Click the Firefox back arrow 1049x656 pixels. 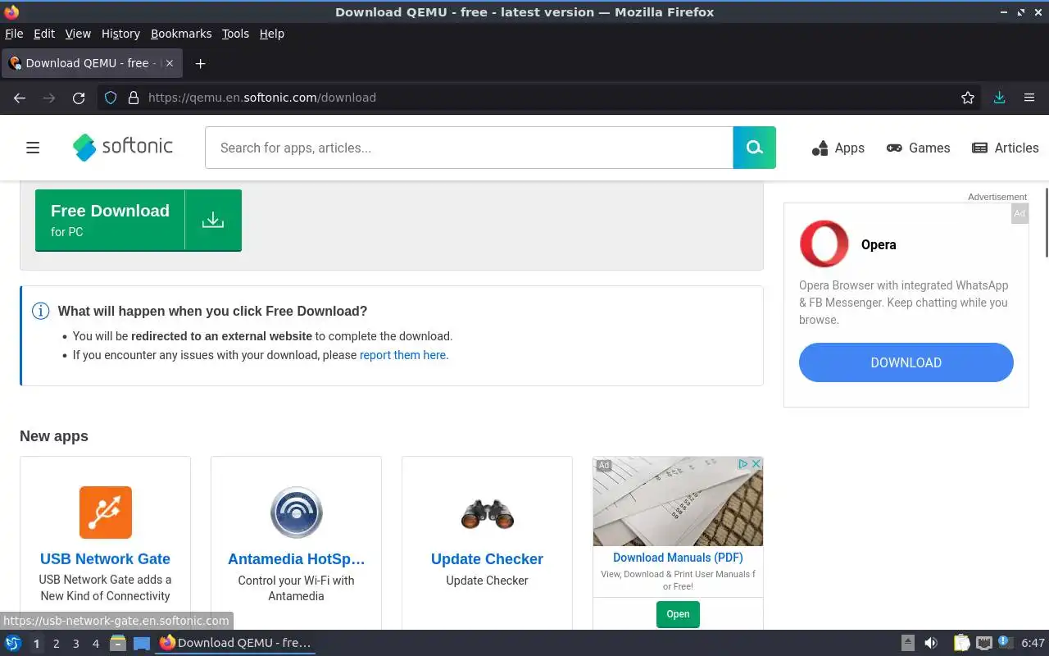(20, 98)
